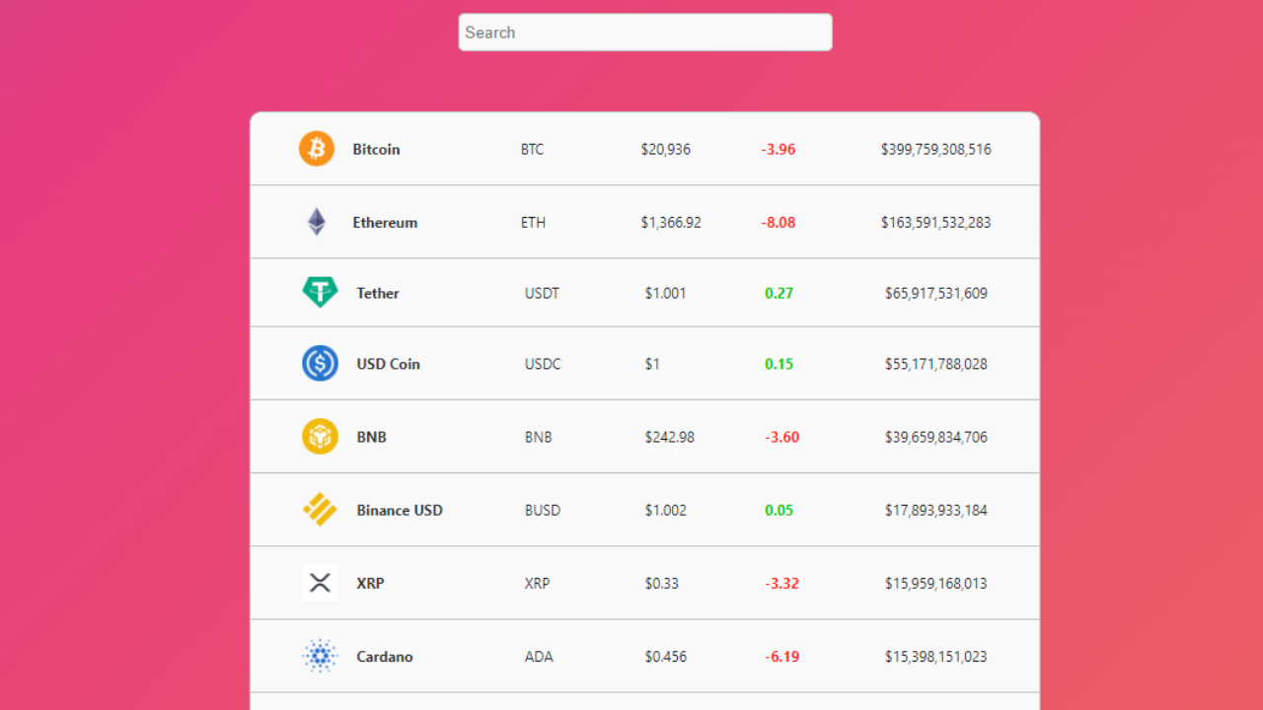Click the yellow BNB logo icon
The image size is (1263, 710).
(320, 437)
